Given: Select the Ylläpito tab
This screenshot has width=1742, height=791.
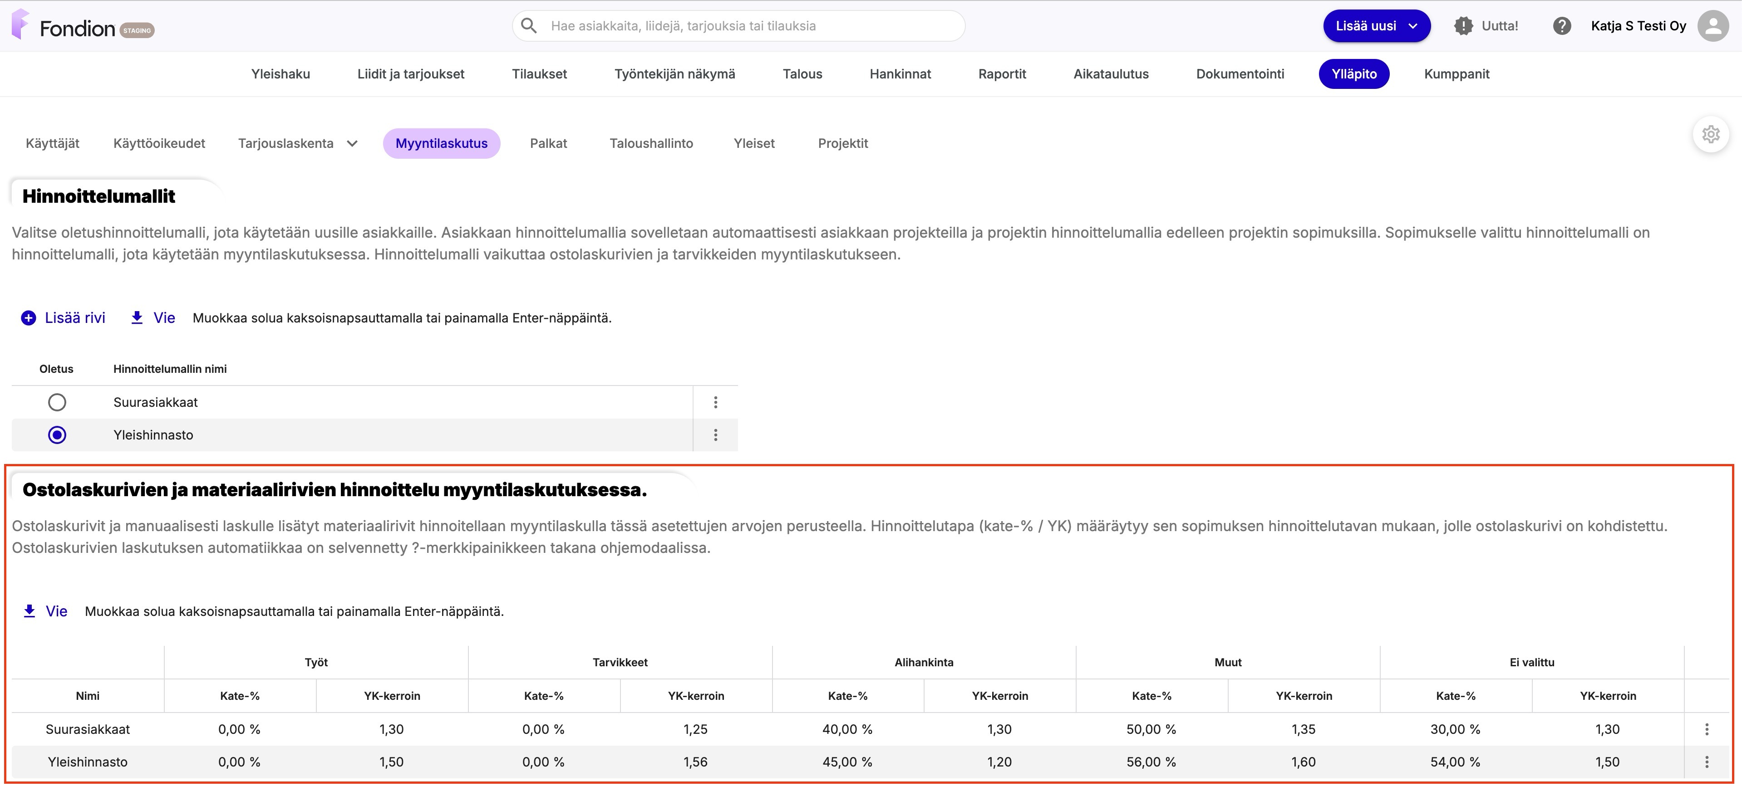Looking at the screenshot, I should (1354, 73).
